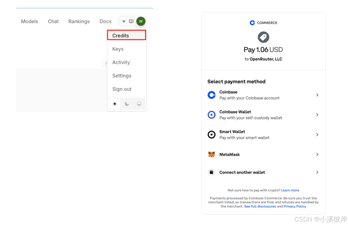This screenshot has height=225, width=348.
Task: Click the green W avatar
Action: coord(141,21)
